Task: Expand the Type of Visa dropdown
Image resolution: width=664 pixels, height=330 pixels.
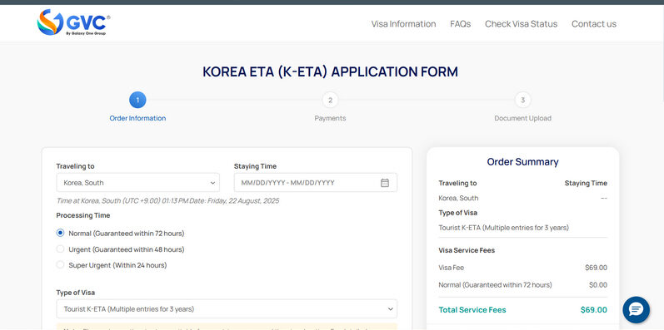Action: tap(227, 309)
